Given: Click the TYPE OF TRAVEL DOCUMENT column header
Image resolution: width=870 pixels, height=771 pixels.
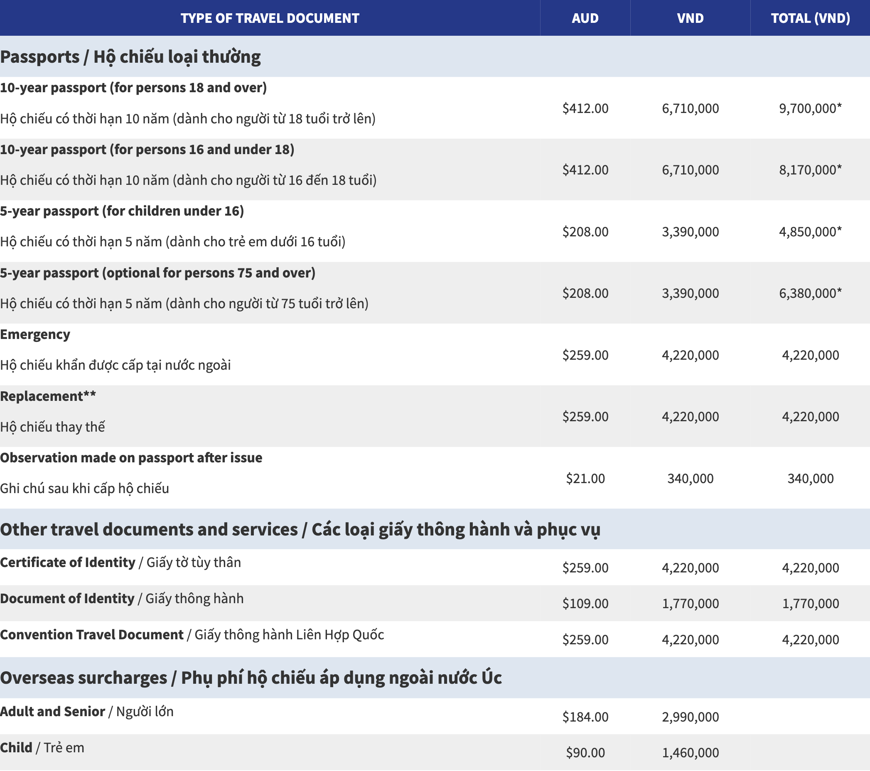Looking at the screenshot, I should pyautogui.click(x=270, y=18).
